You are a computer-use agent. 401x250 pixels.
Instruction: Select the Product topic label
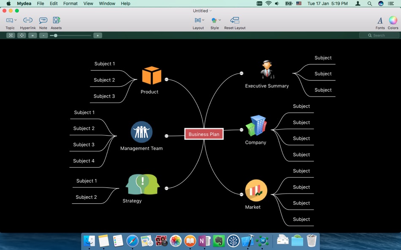[149, 92]
